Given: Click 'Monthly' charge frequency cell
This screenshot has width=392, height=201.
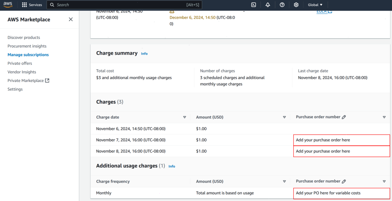Looking at the screenshot, I should 104,193.
